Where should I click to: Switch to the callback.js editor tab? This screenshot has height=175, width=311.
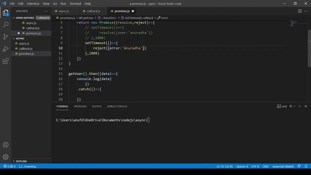tap(93, 11)
